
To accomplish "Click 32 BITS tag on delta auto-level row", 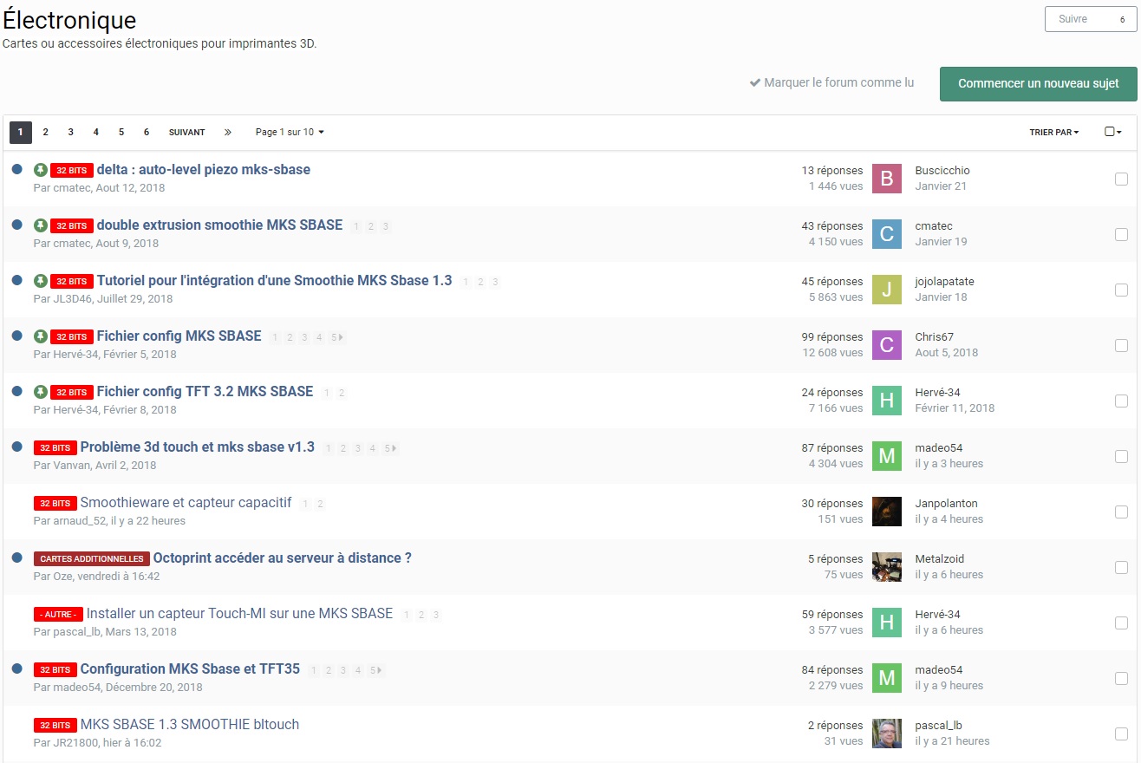I will [x=71, y=171].
